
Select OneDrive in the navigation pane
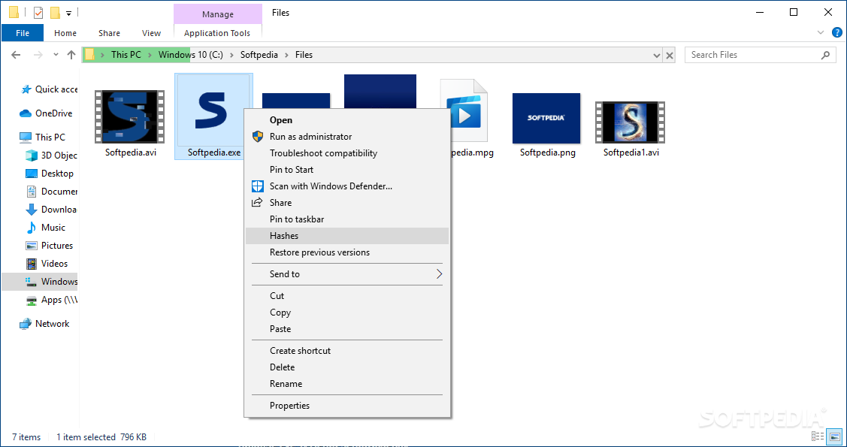click(x=47, y=113)
